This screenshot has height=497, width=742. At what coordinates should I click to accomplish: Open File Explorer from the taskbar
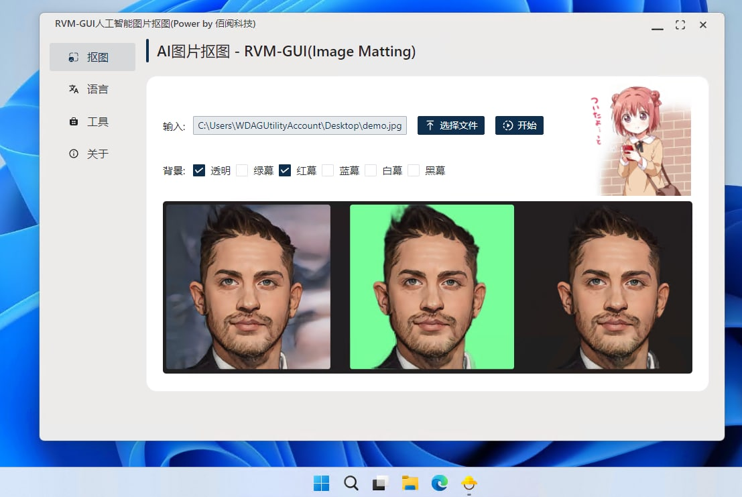pos(410,483)
